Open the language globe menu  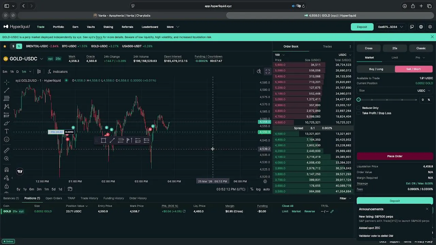click(421, 27)
